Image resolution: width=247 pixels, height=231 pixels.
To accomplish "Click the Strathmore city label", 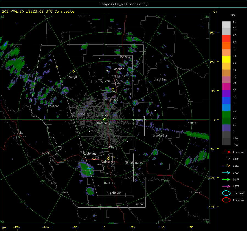I will click(x=134, y=163).
